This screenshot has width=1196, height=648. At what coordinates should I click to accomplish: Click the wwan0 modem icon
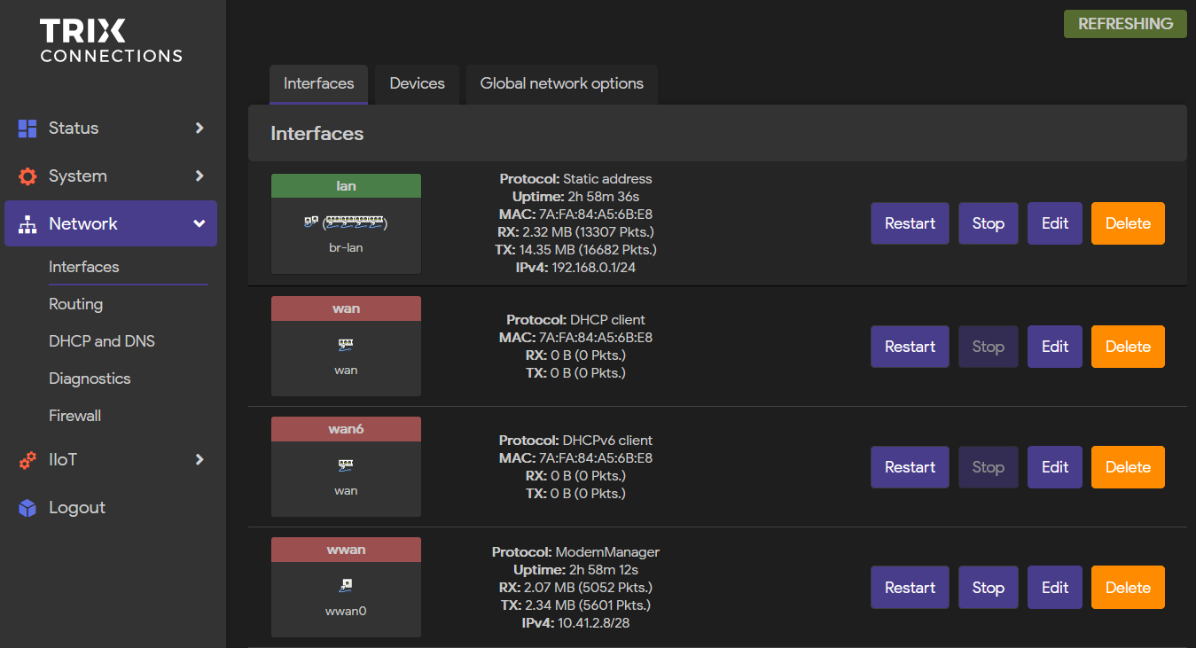(x=346, y=583)
